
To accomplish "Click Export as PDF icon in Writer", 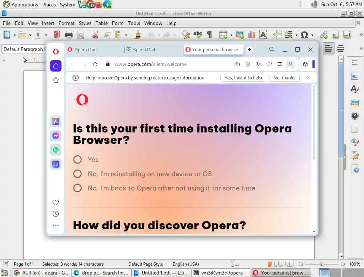I will [x=57, y=35].
